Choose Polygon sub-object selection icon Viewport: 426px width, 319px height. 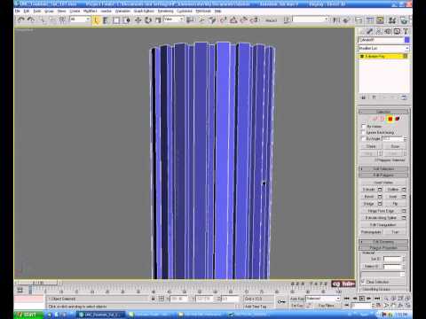pos(390,119)
